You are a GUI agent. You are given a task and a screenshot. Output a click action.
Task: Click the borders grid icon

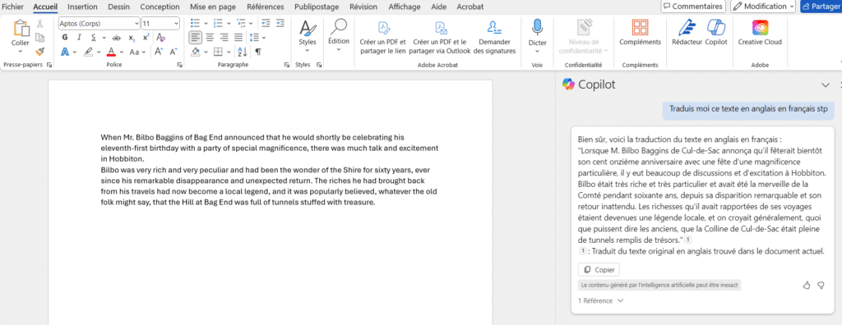click(218, 52)
